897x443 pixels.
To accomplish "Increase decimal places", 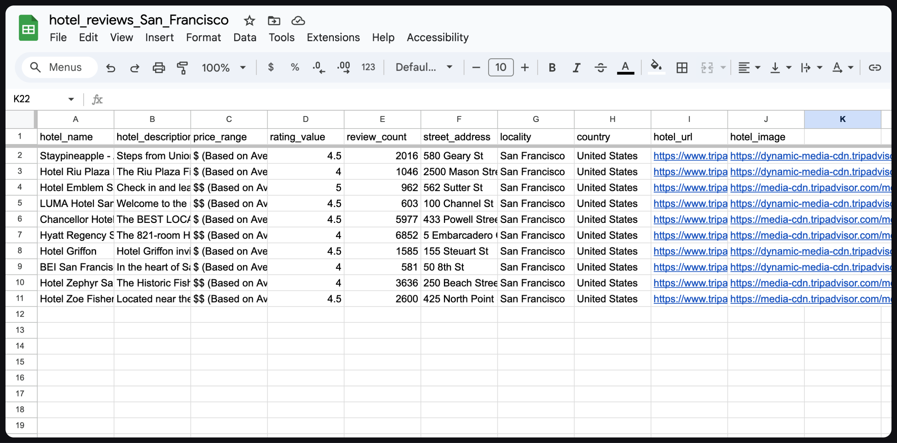I will pyautogui.click(x=344, y=67).
